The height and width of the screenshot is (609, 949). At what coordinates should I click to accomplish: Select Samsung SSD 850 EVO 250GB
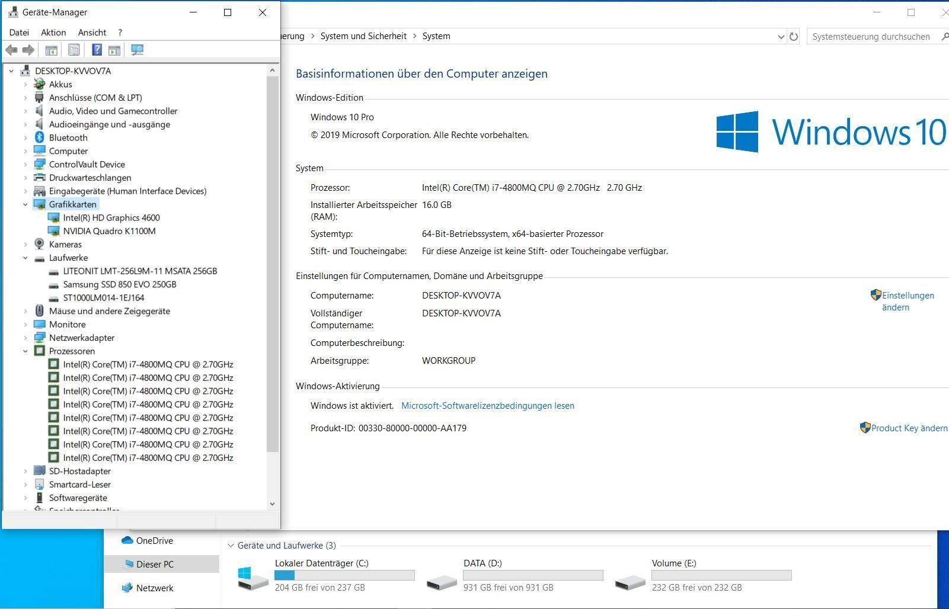pyautogui.click(x=120, y=284)
